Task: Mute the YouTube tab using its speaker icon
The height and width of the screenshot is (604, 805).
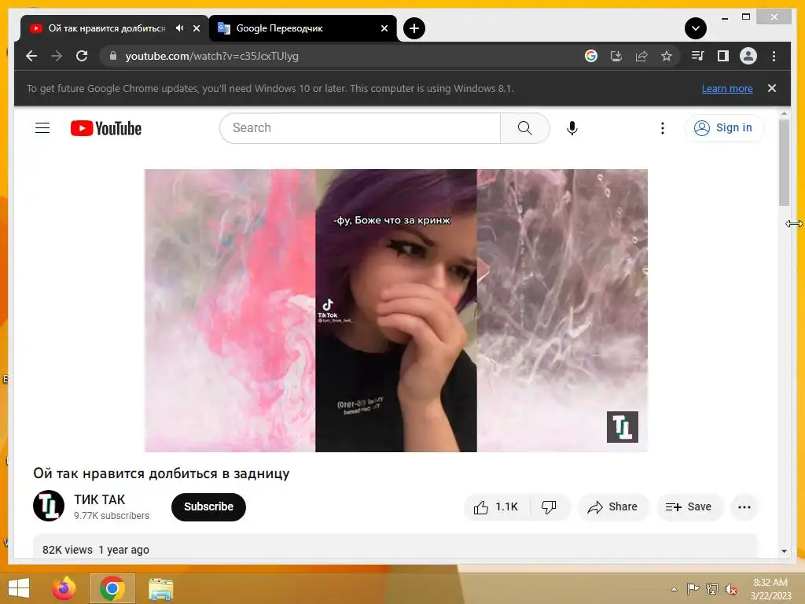Action: pyautogui.click(x=180, y=28)
